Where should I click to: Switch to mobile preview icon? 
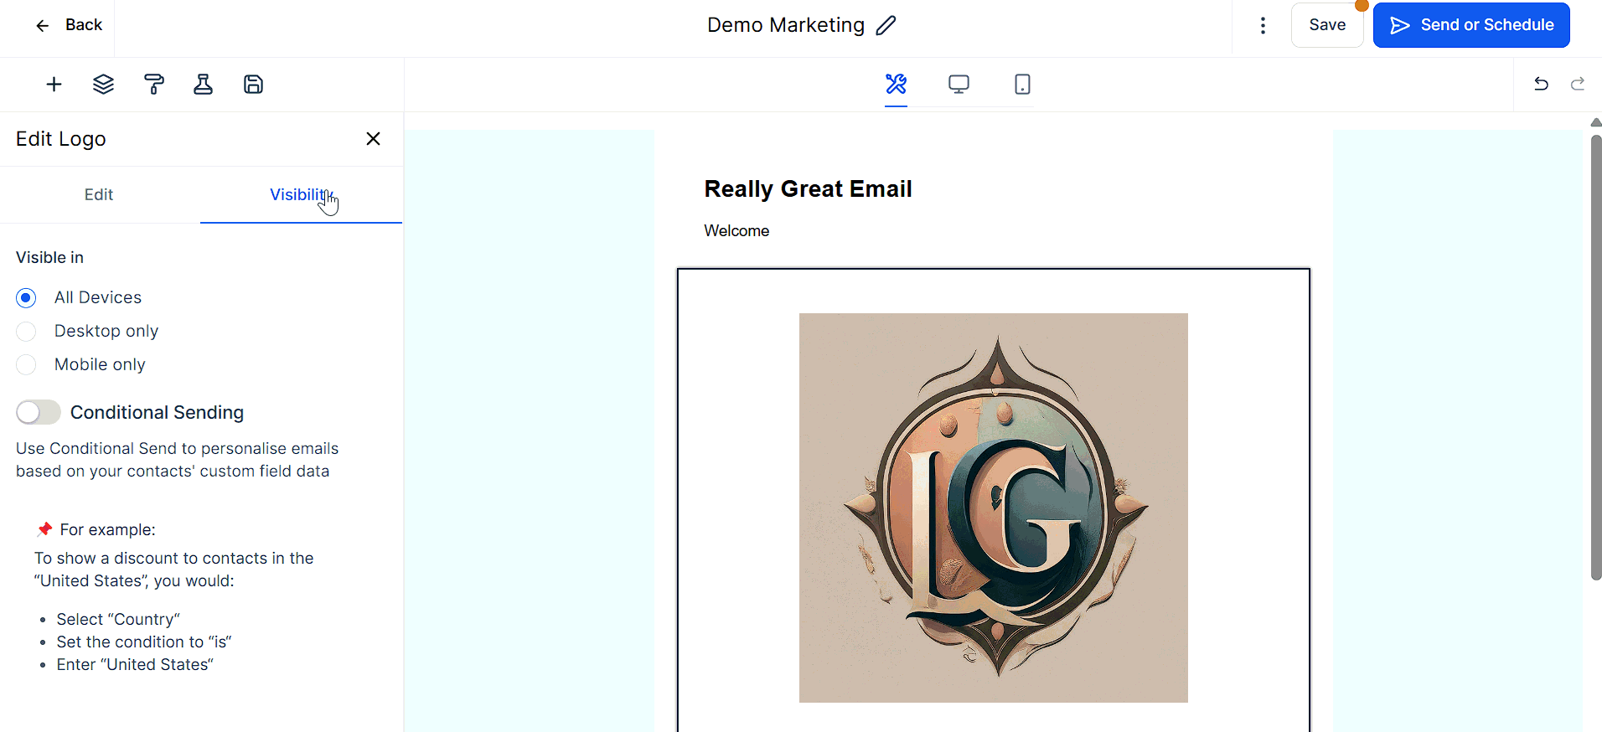[x=1022, y=84]
